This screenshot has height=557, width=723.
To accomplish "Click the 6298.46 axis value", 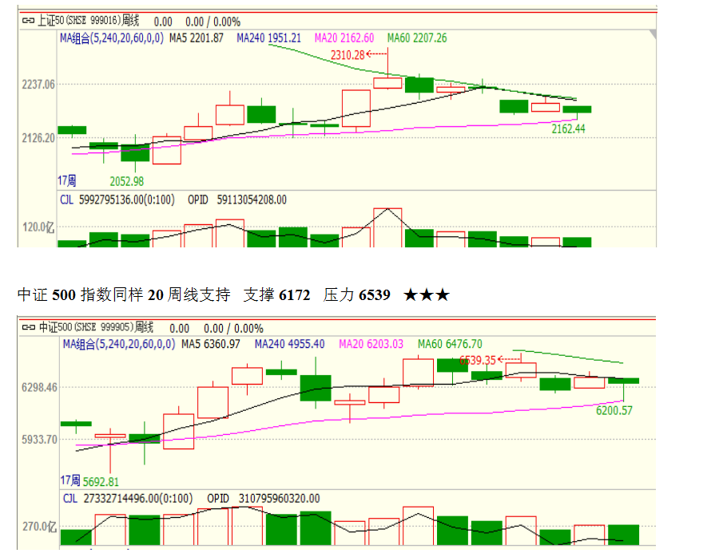I will point(40,387).
